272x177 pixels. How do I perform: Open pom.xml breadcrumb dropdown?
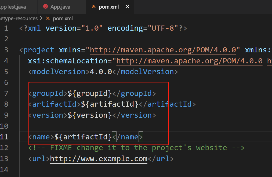[63, 18]
